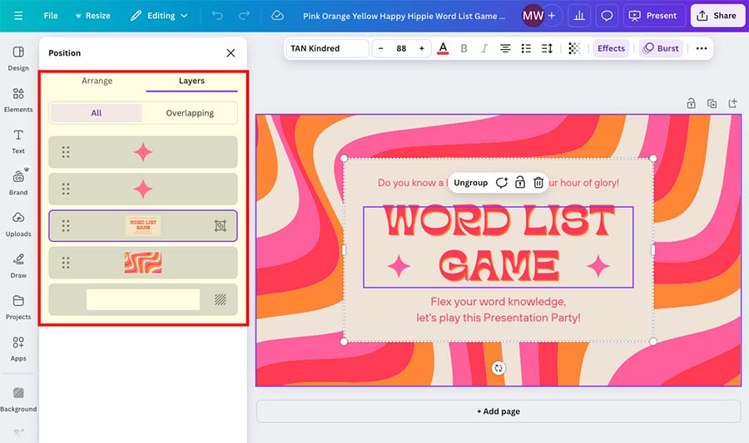Select the first star layer row
Screen dimensions: 749x443
point(143,152)
